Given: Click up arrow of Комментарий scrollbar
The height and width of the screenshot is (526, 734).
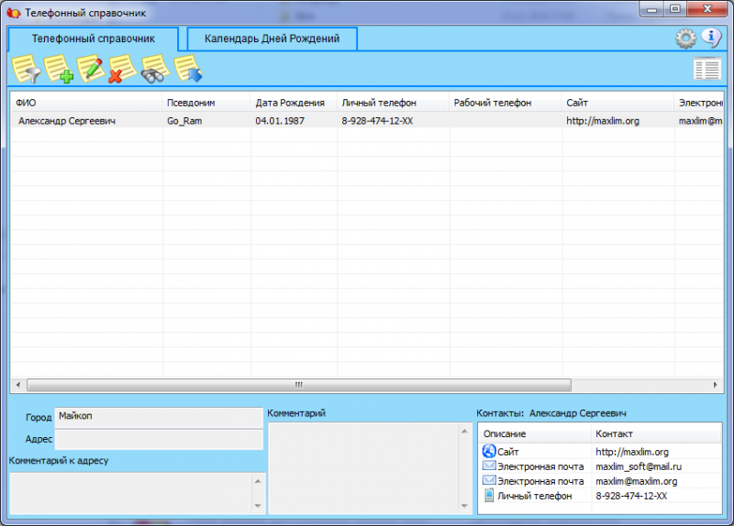Looking at the screenshot, I should pyautogui.click(x=464, y=431).
